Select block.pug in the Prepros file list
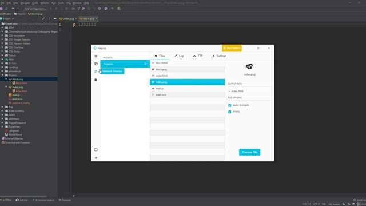The height and width of the screenshot is (206, 366). (187, 69)
